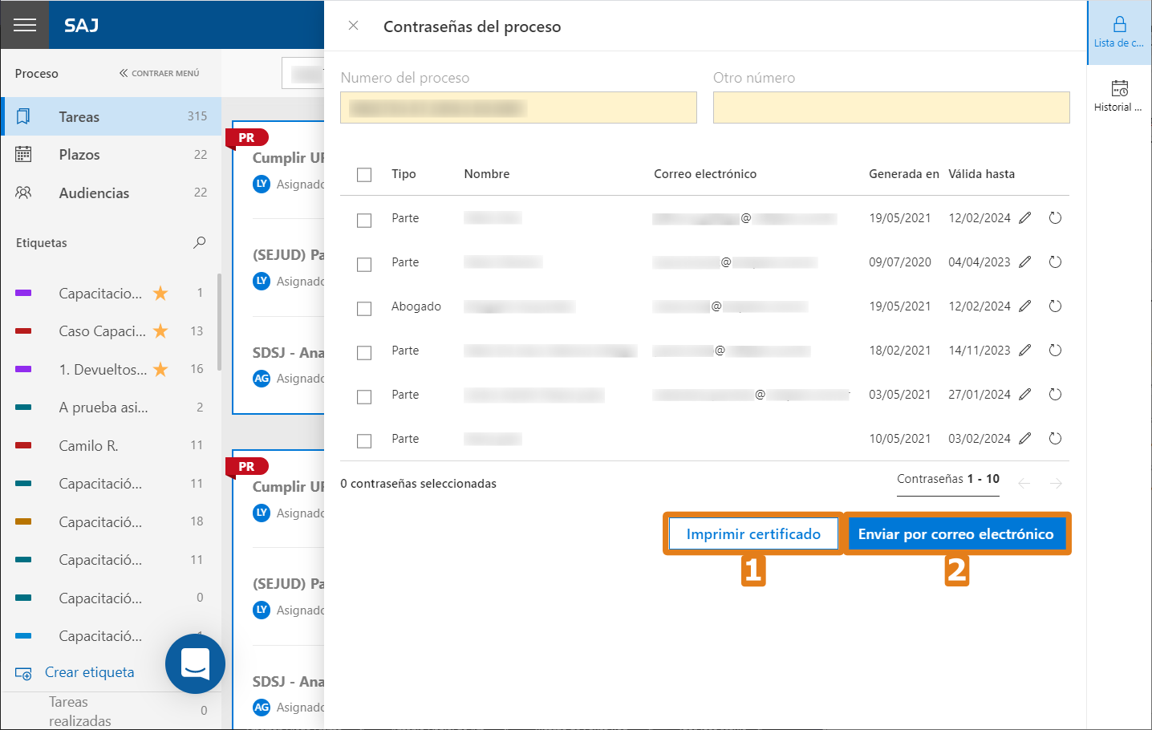1152x730 pixels.
Task: Toggle favorite star on 1. Devueltos... label
Action: tap(160, 369)
